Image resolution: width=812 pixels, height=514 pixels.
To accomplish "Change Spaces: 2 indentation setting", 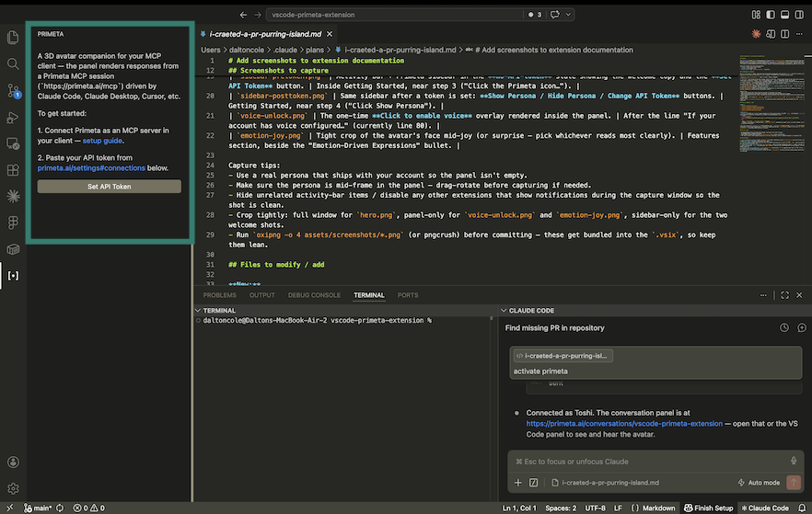I will (561, 508).
